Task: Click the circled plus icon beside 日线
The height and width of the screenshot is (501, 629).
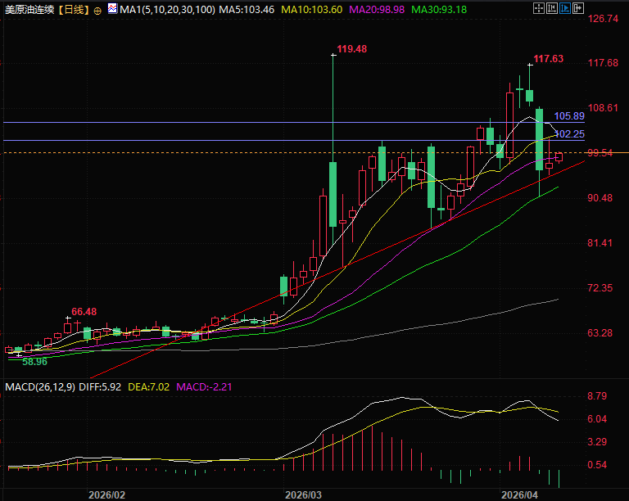Action: (99, 11)
